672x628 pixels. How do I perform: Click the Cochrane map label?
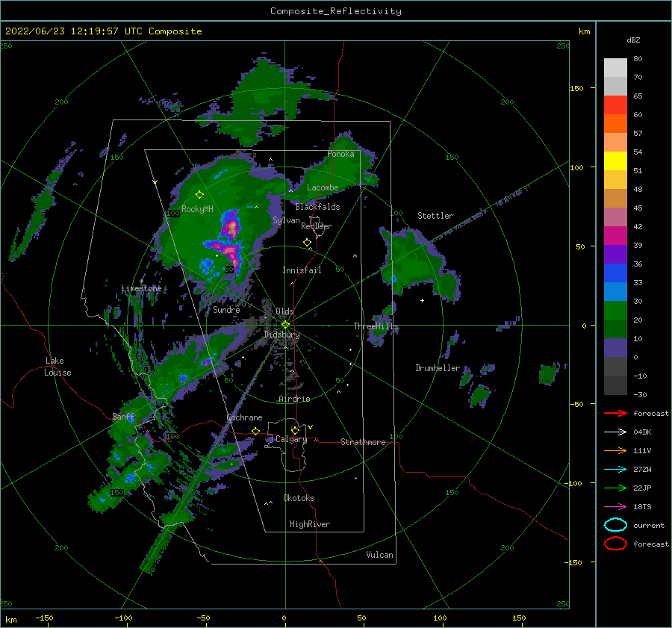pos(244,417)
